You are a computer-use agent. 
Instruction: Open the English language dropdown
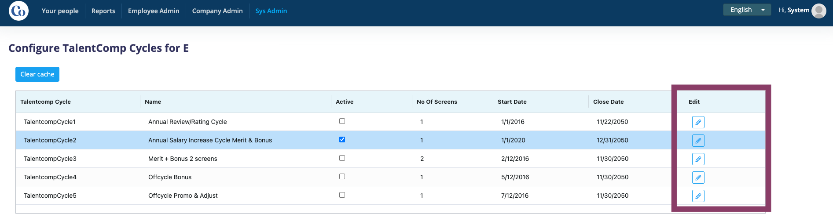(x=747, y=10)
